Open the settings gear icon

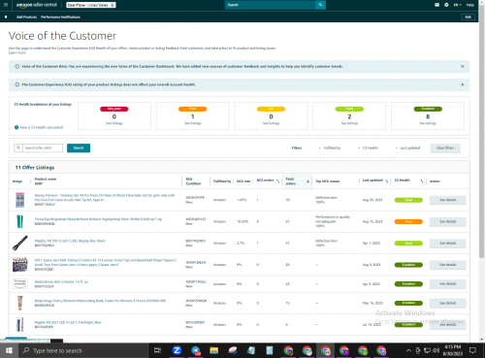[446, 5]
